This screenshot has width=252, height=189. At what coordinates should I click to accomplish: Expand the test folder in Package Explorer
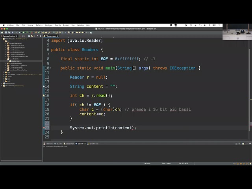tap(4, 72)
